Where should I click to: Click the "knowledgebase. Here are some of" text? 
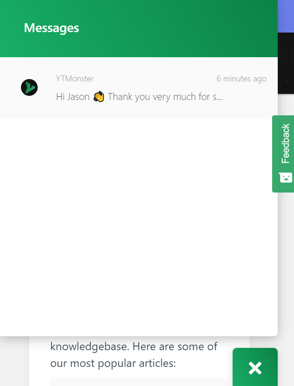134,346
